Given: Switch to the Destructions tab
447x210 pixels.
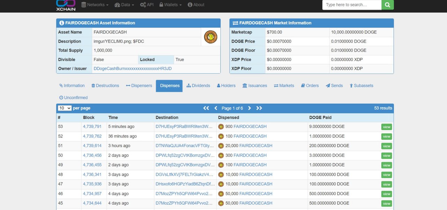Looking at the screenshot, I should [105, 86].
